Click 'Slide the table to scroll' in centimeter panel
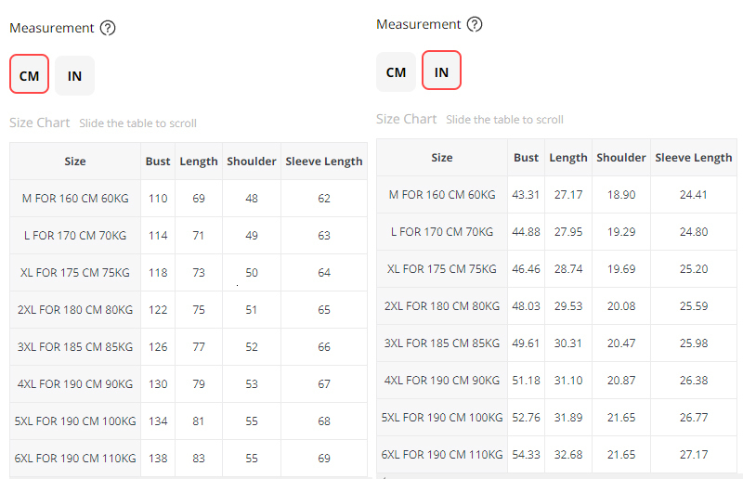Viewport: 743px width, 479px height. coord(137,123)
